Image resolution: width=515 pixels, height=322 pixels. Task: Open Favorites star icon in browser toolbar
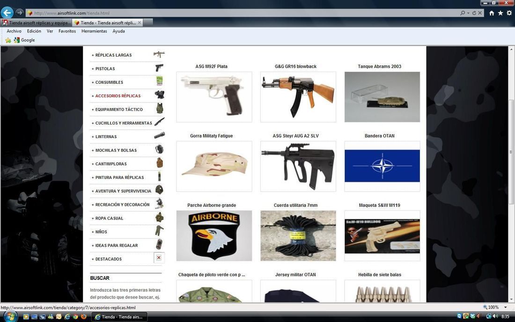[x=500, y=13]
